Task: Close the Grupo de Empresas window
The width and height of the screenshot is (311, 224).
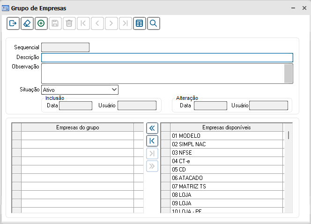Action: [x=304, y=8]
